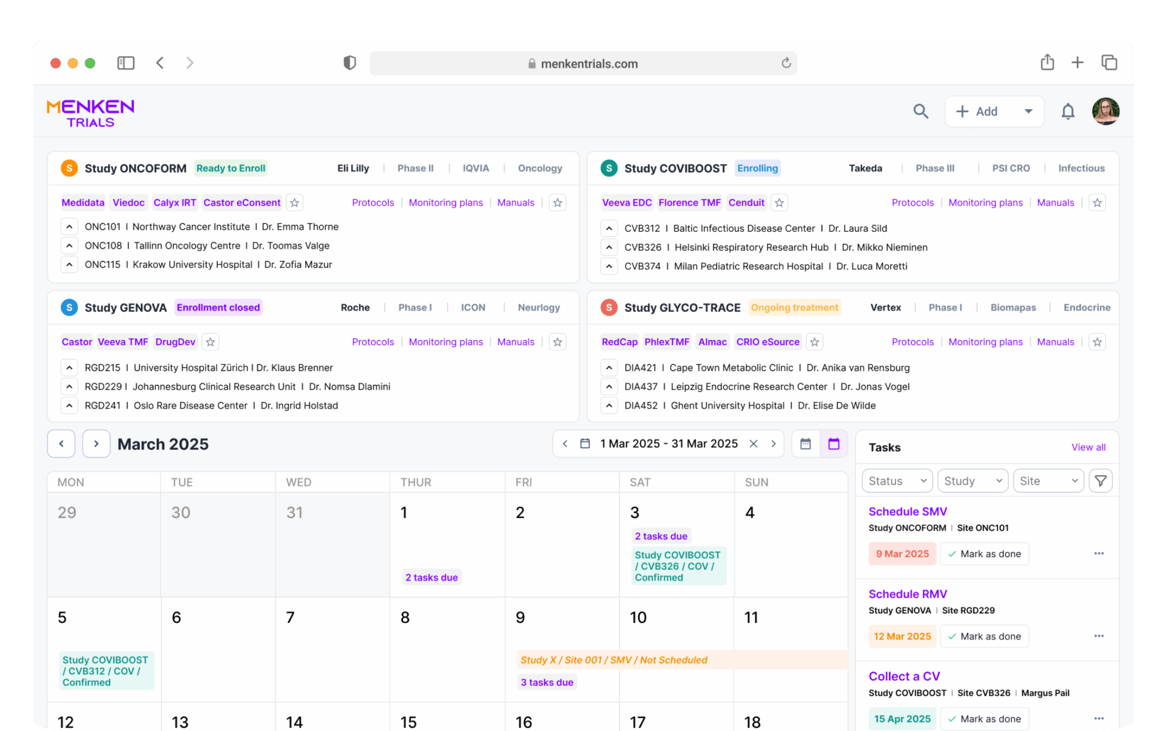The image size is (1164, 731).
Task: Open the Add button dropdown arrow
Action: 1028,111
